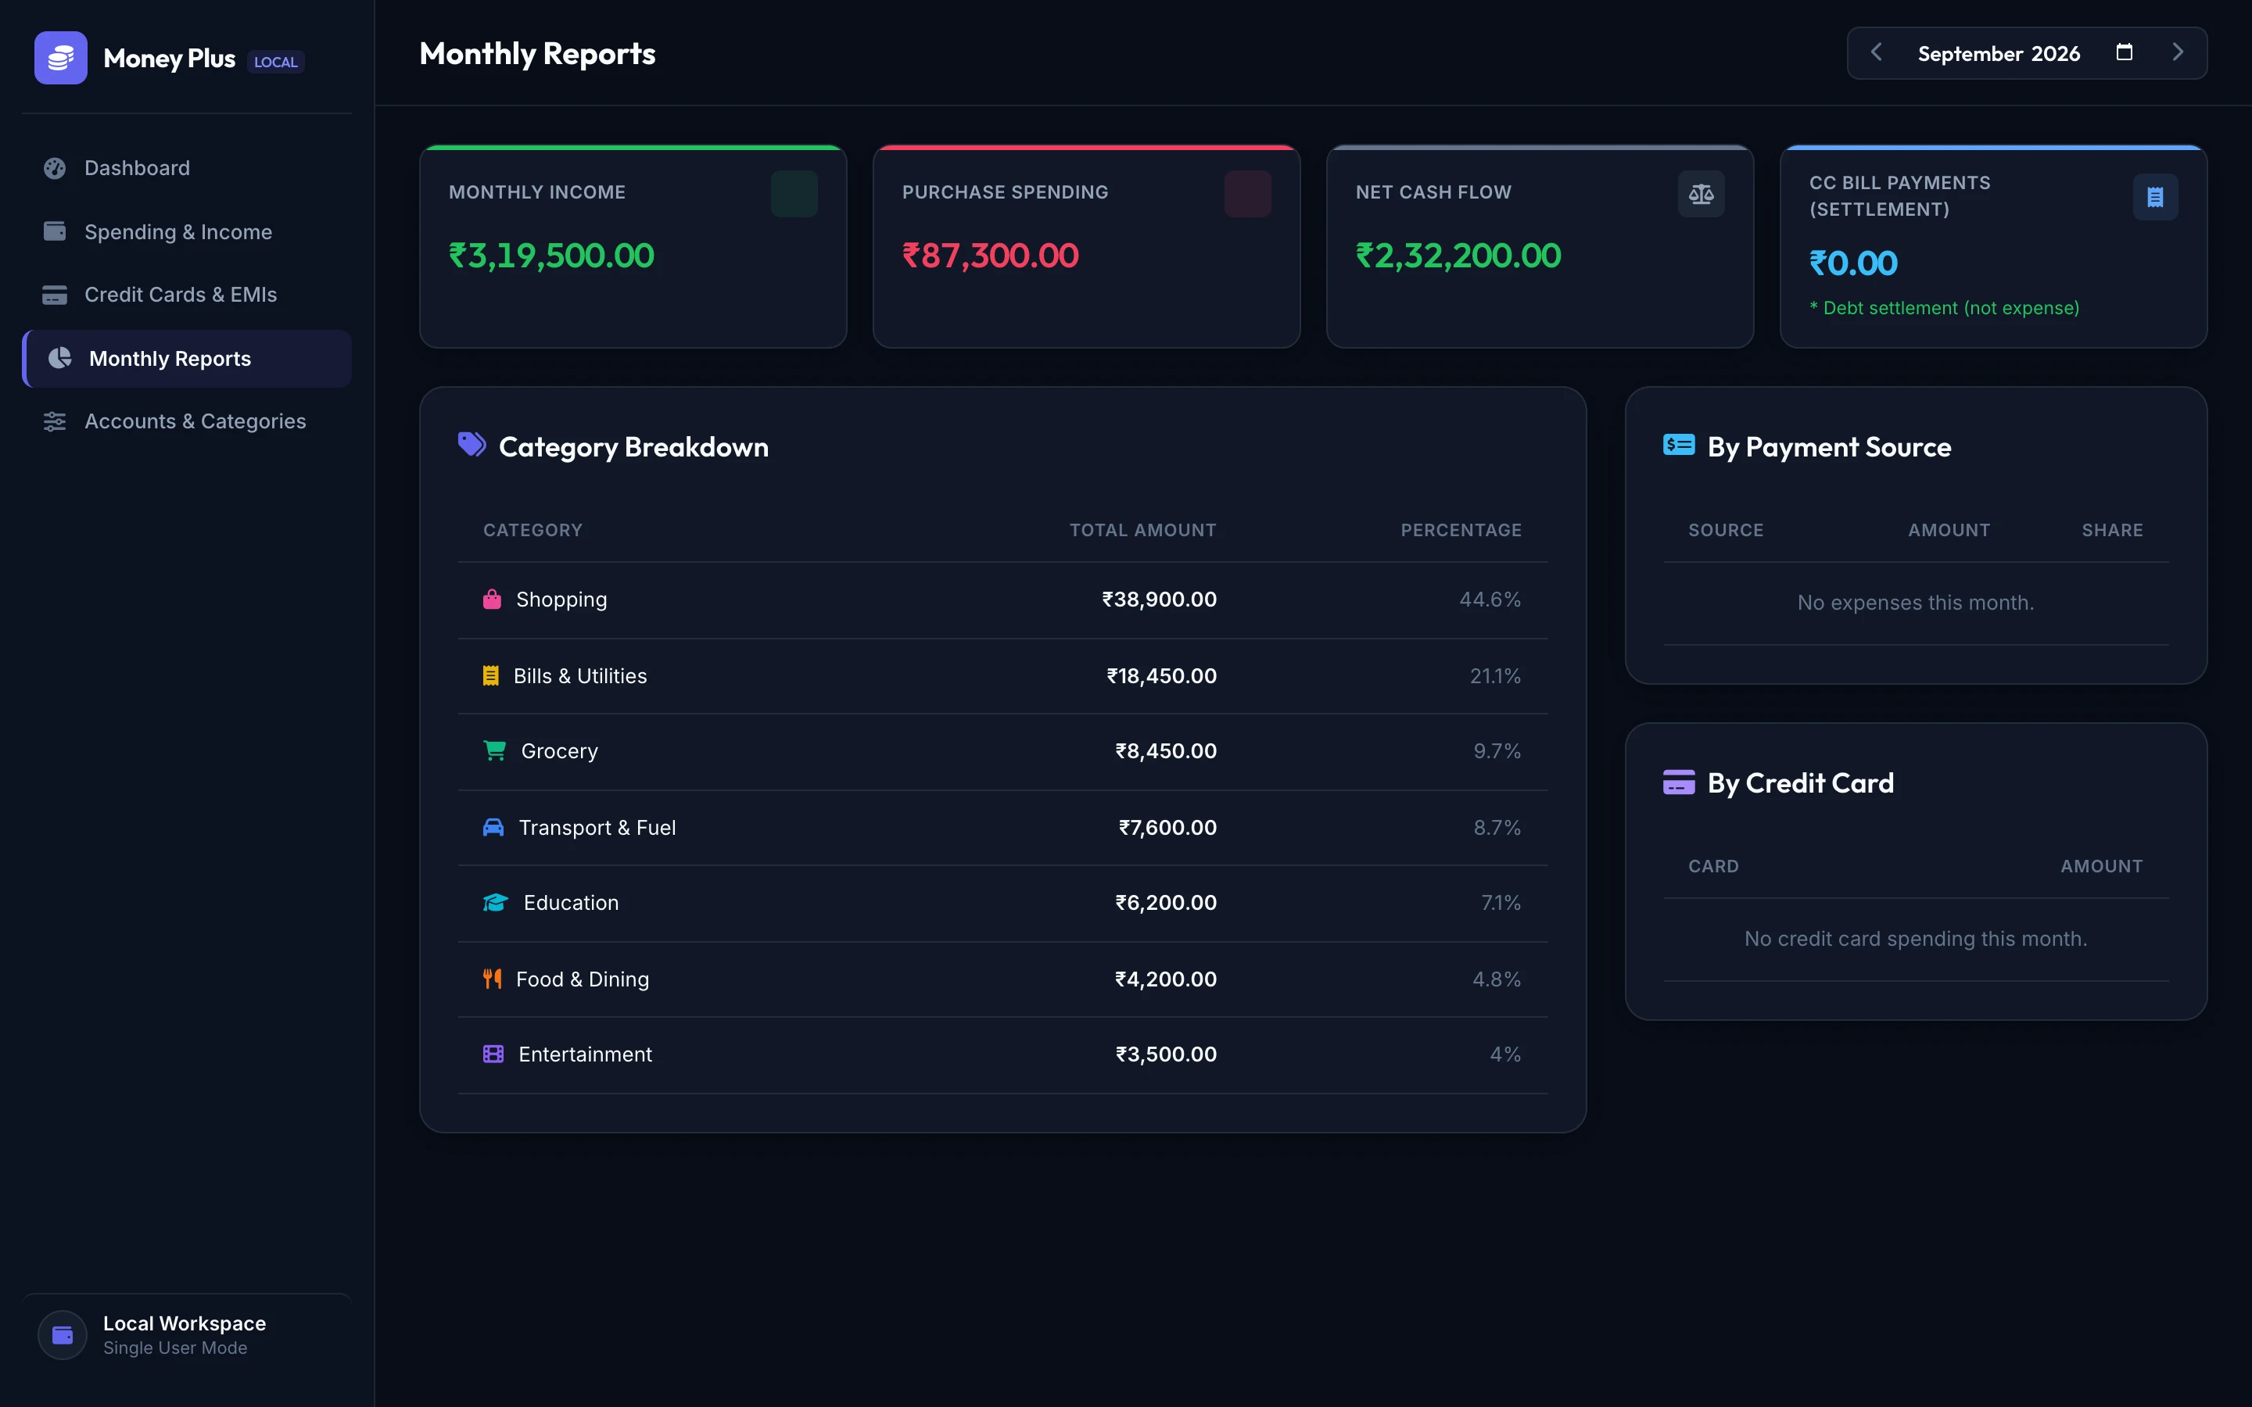Click 'No expenses this month.' message
Image resolution: width=2252 pixels, height=1407 pixels.
pos(1915,603)
